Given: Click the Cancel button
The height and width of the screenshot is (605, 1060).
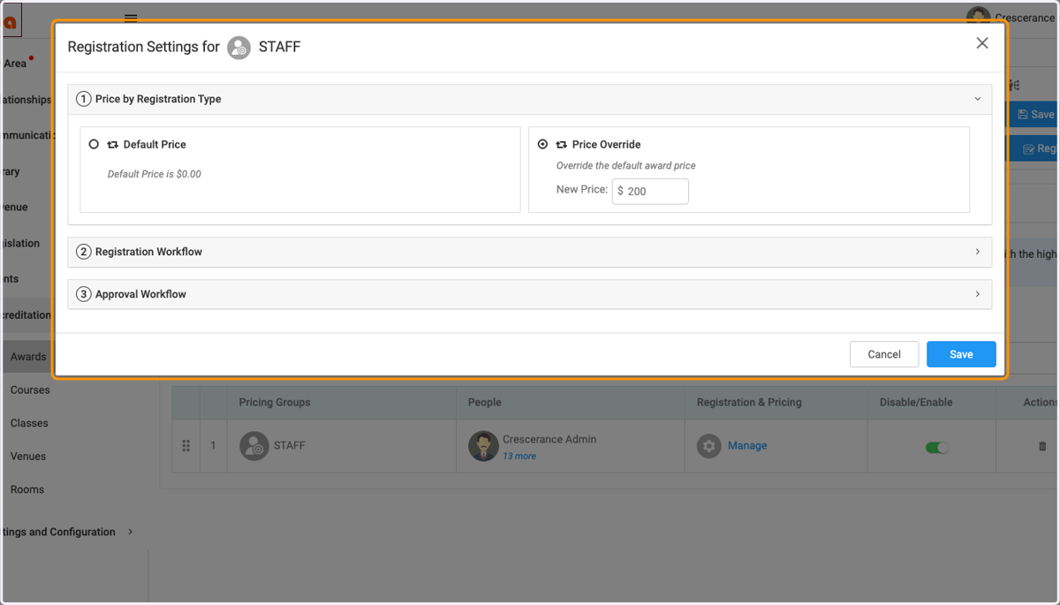Looking at the screenshot, I should 884,354.
